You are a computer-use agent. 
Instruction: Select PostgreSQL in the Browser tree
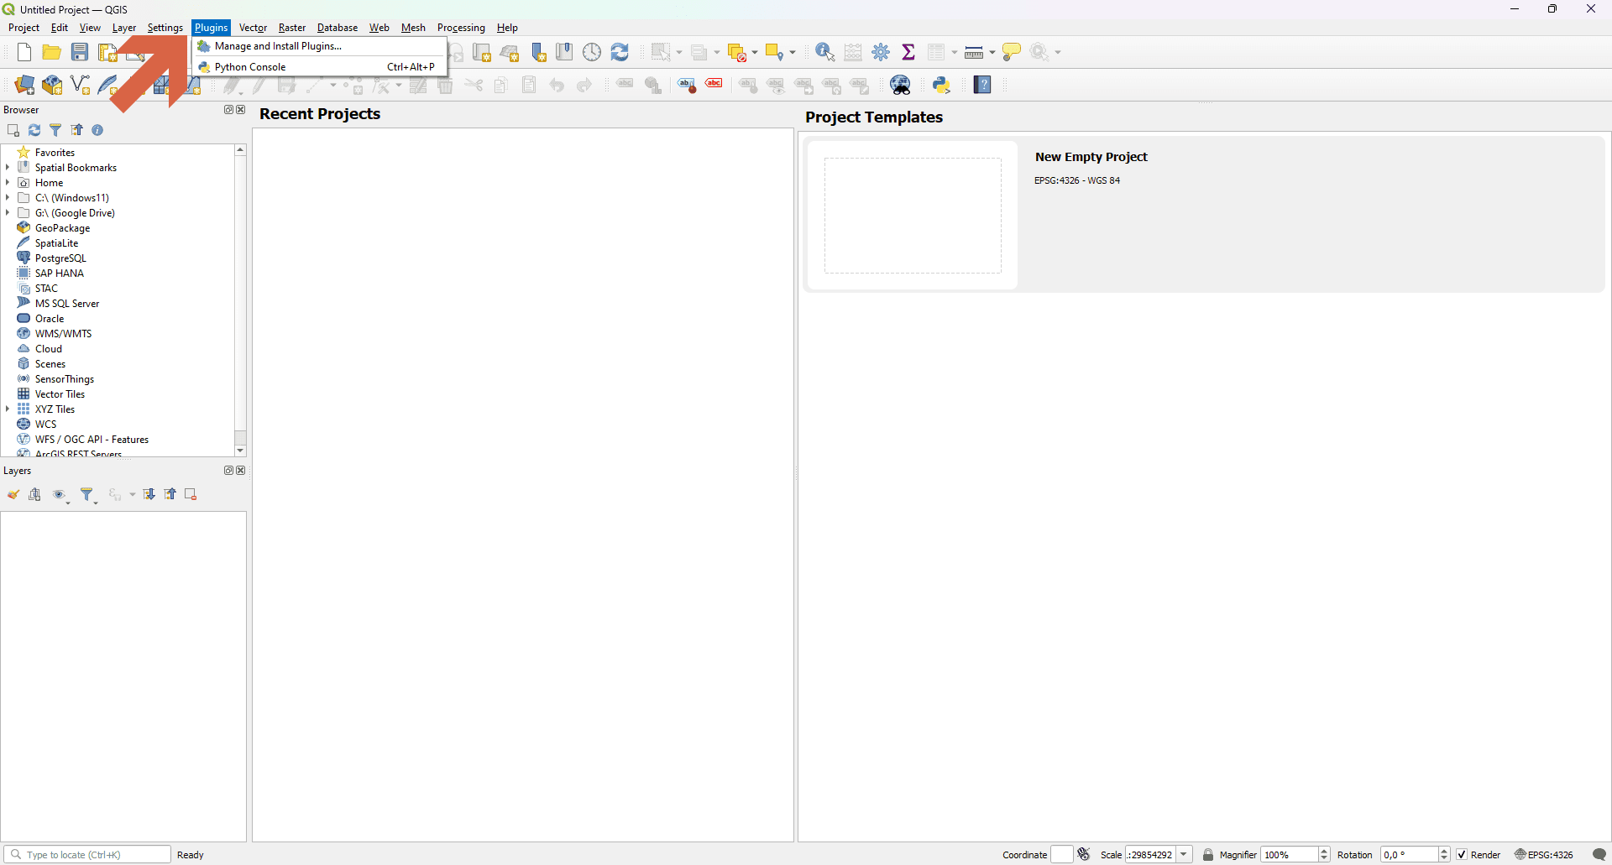(x=60, y=258)
